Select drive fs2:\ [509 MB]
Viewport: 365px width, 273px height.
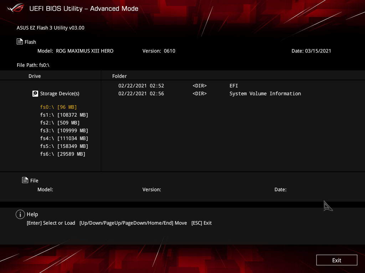(60, 123)
